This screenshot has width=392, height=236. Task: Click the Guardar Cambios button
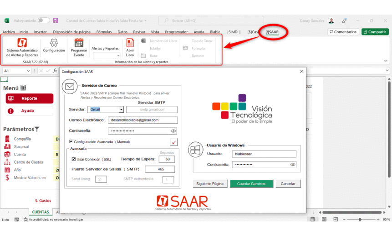tap(251, 184)
